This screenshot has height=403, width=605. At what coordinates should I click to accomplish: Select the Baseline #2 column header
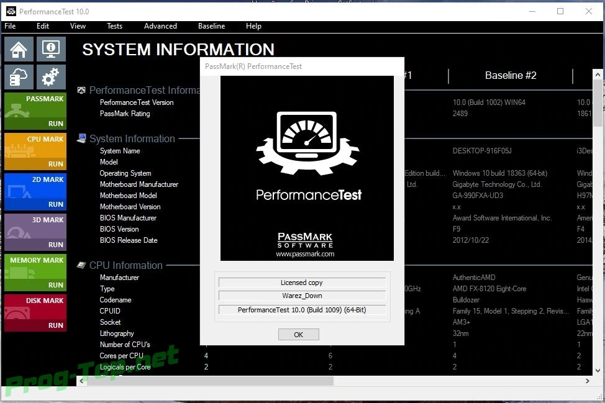(x=511, y=75)
